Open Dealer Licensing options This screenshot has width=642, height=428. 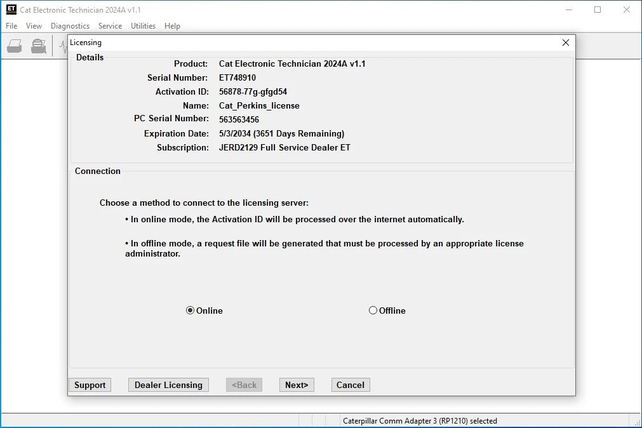point(168,385)
